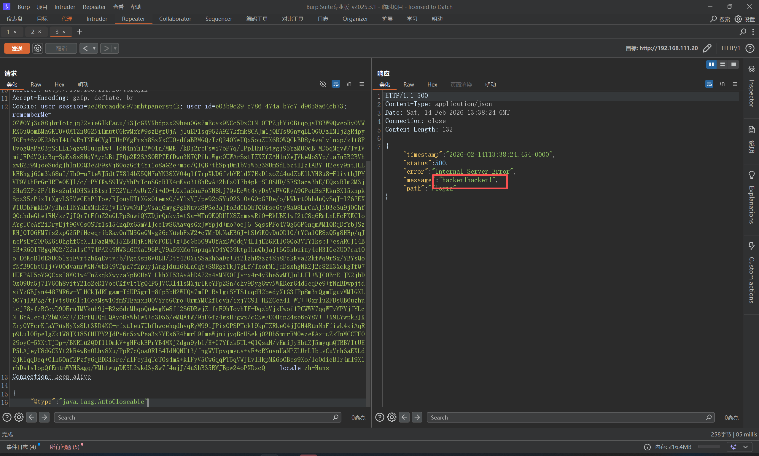Toggle word wrap in the response panel
The height and width of the screenshot is (456, 759).
pos(709,84)
